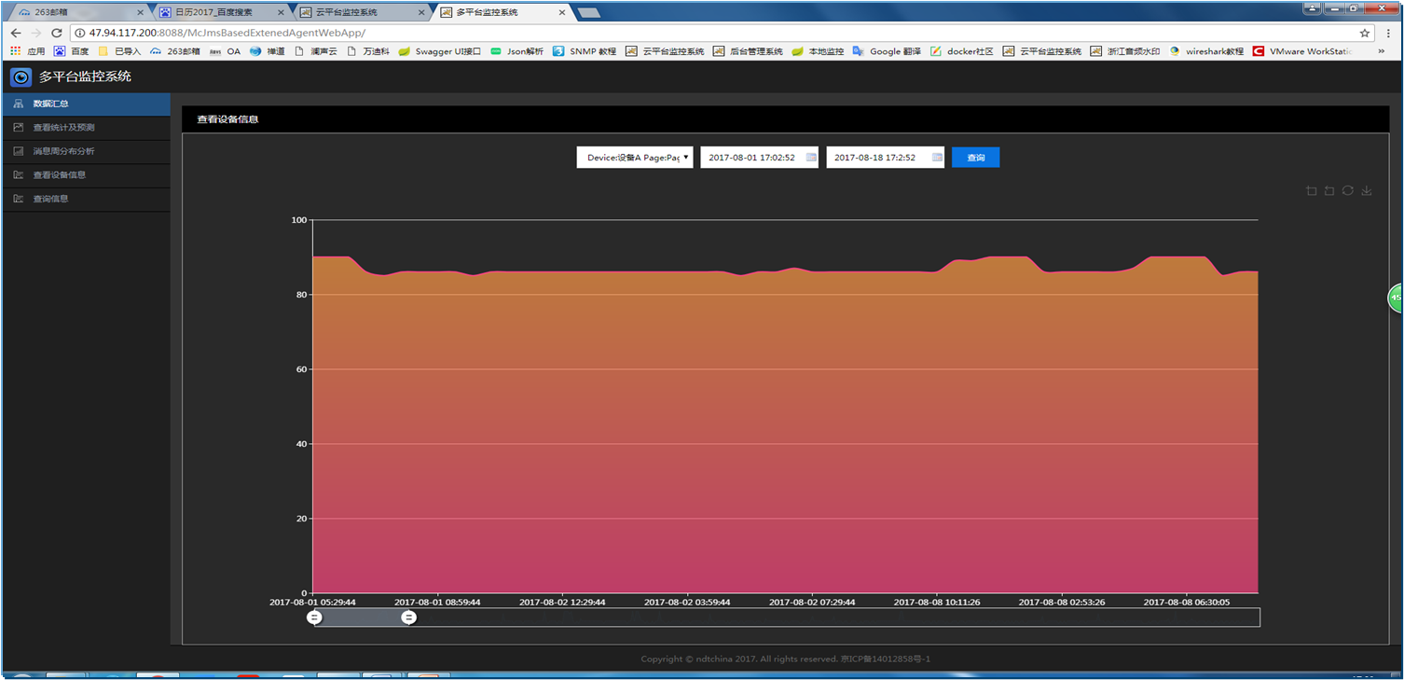Click the zoom reset (back) chart icon
1404x680 pixels.
(x=1329, y=191)
